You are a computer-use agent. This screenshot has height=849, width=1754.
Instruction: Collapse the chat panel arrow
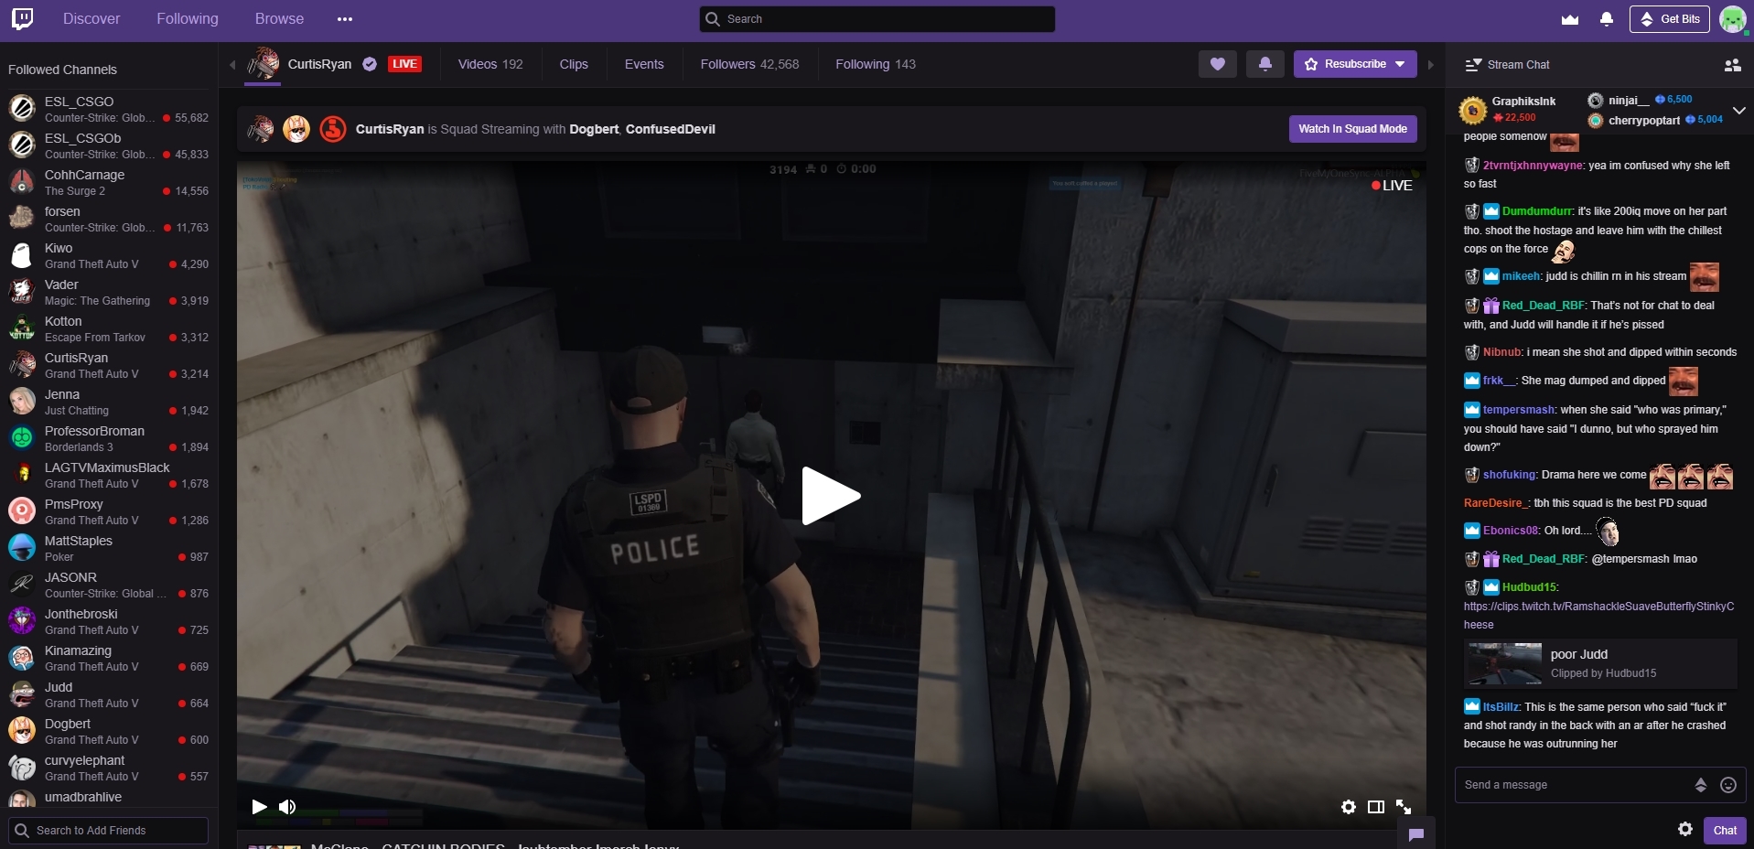pyautogui.click(x=1431, y=65)
